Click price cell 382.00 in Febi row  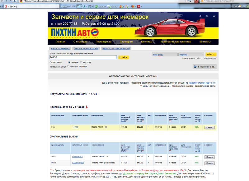(x=140, y=127)
